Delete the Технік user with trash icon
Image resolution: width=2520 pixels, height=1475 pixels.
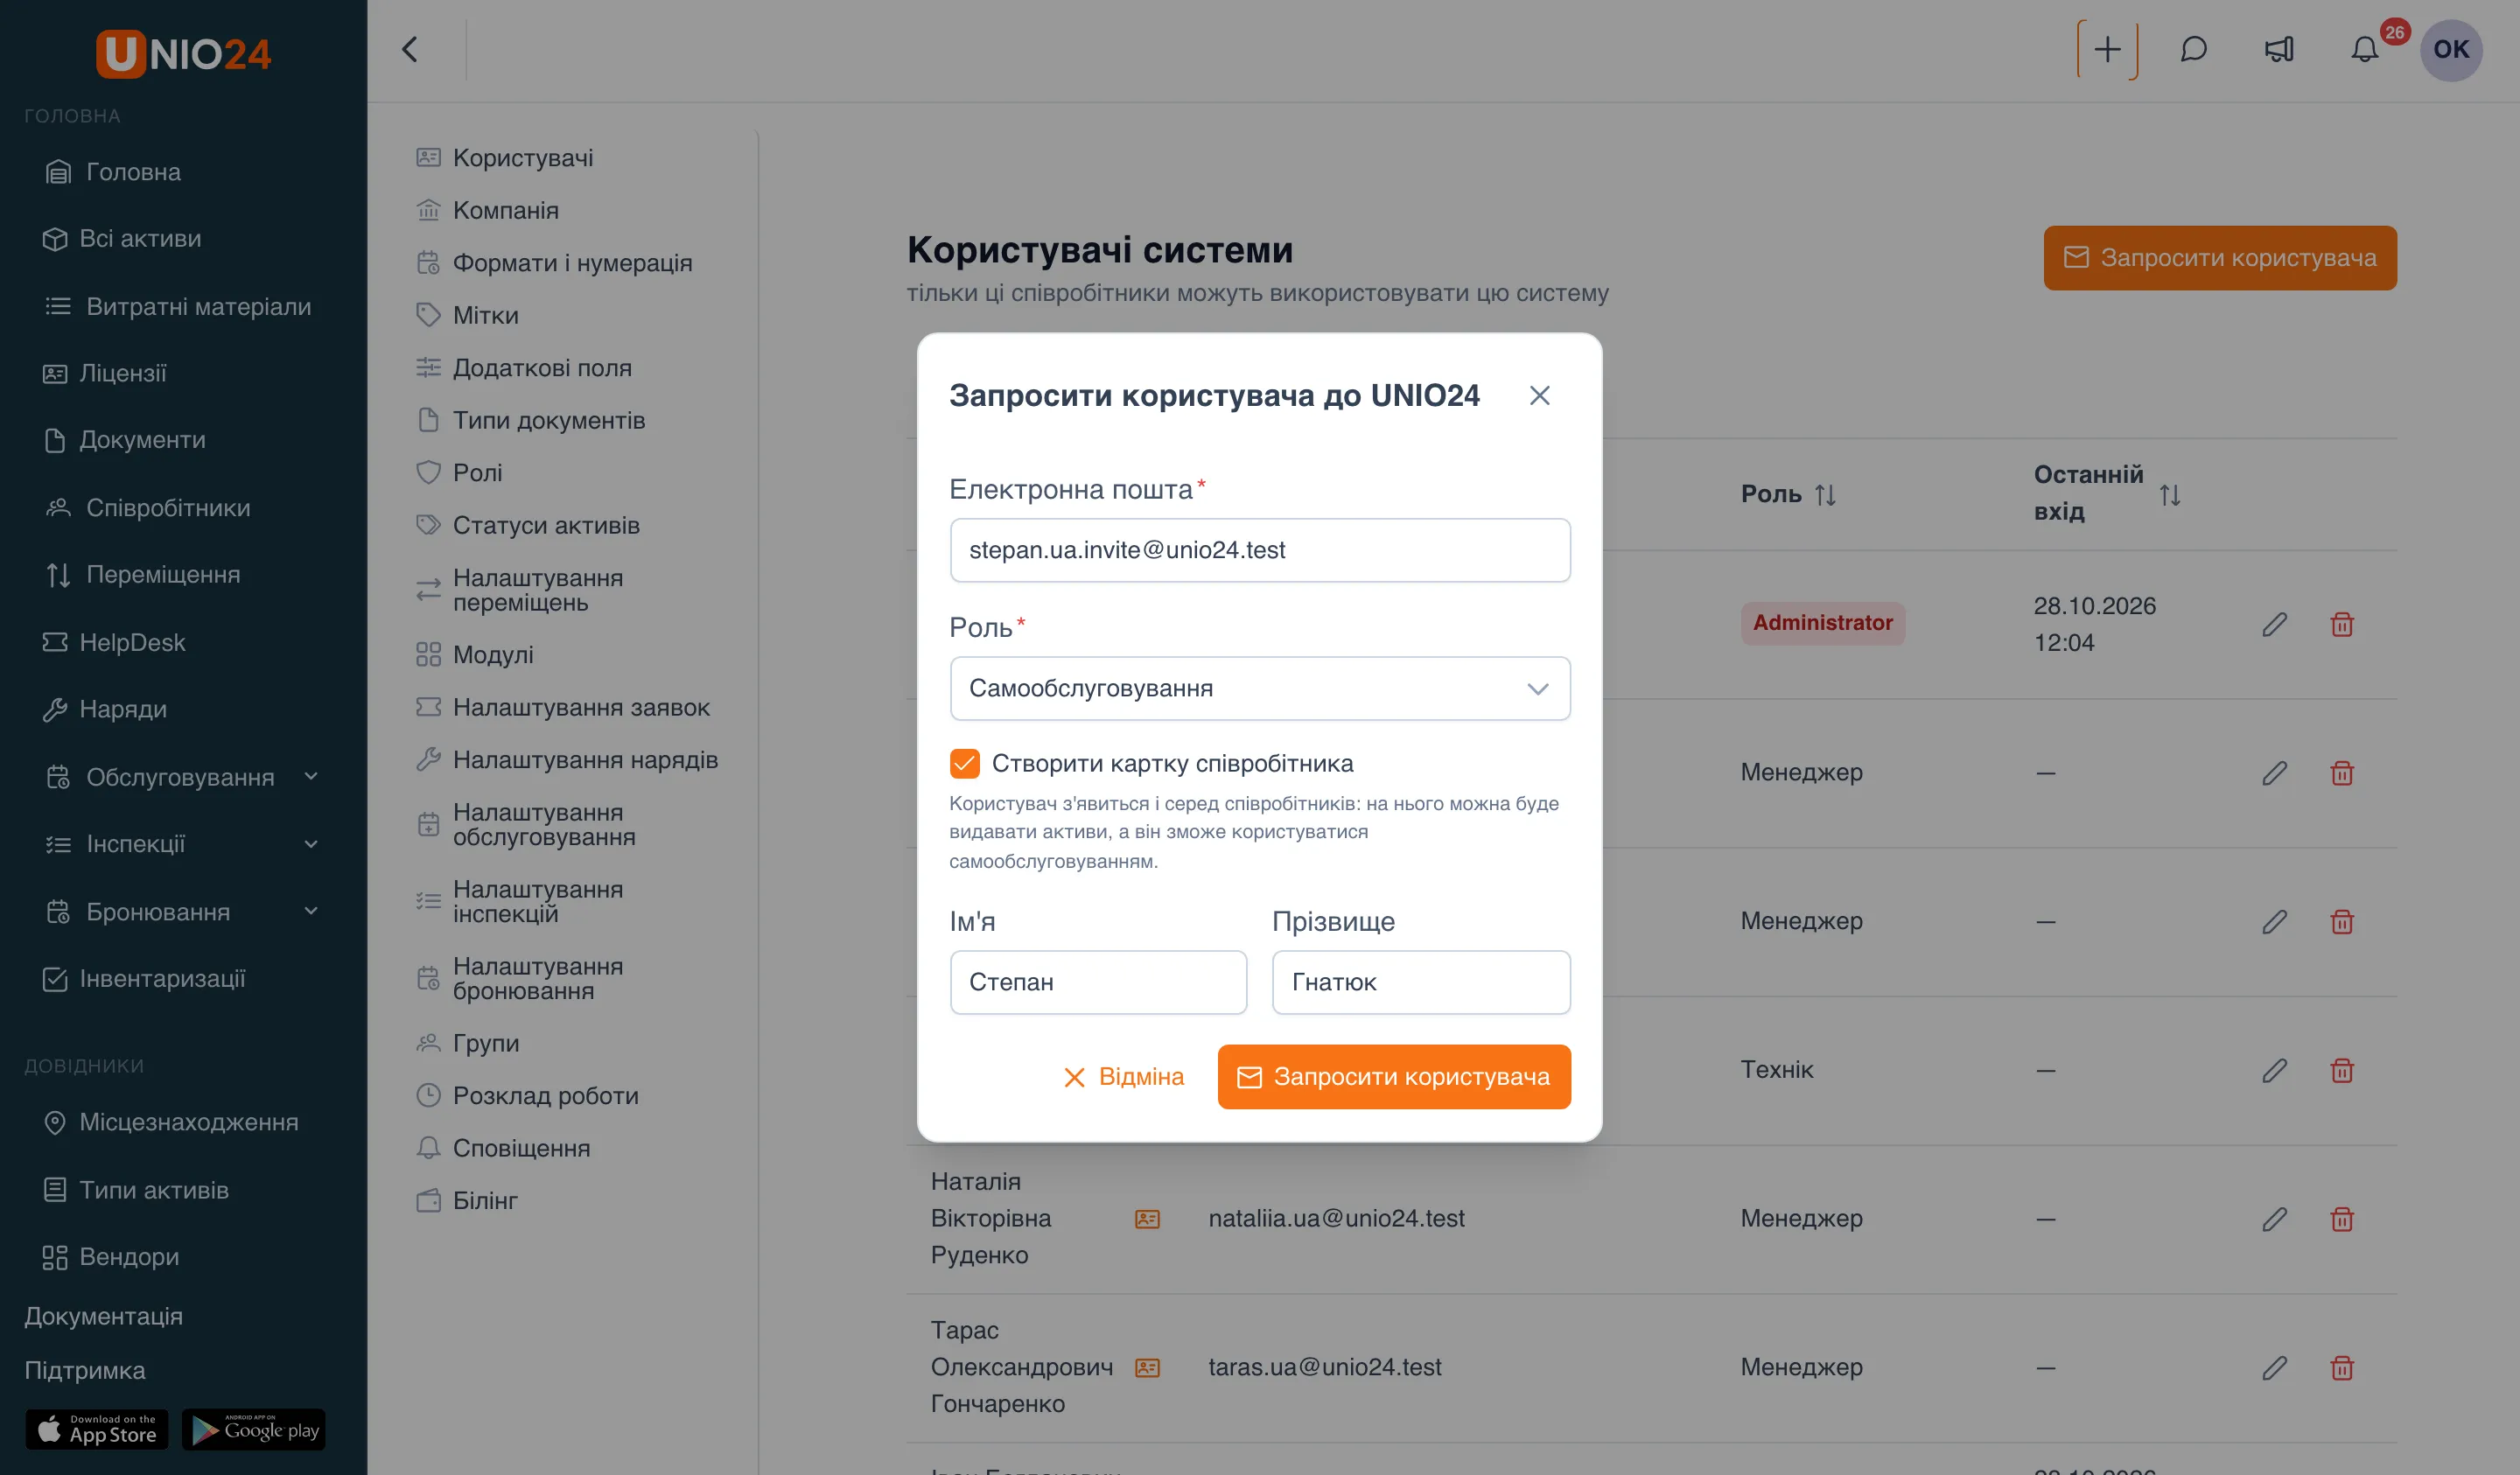2341,1070
